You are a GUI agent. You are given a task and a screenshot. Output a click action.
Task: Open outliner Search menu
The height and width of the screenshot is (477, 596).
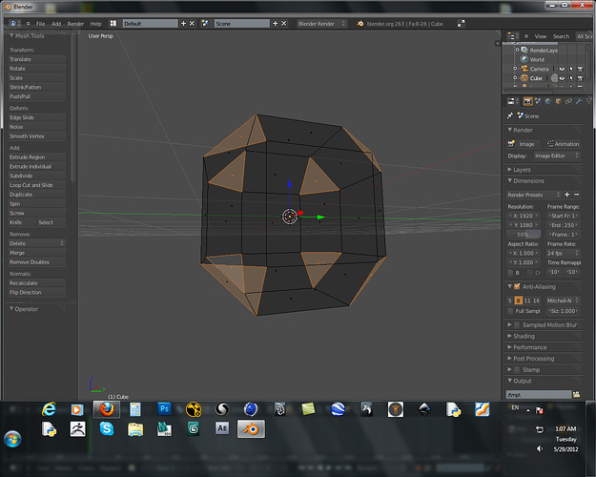coord(561,36)
